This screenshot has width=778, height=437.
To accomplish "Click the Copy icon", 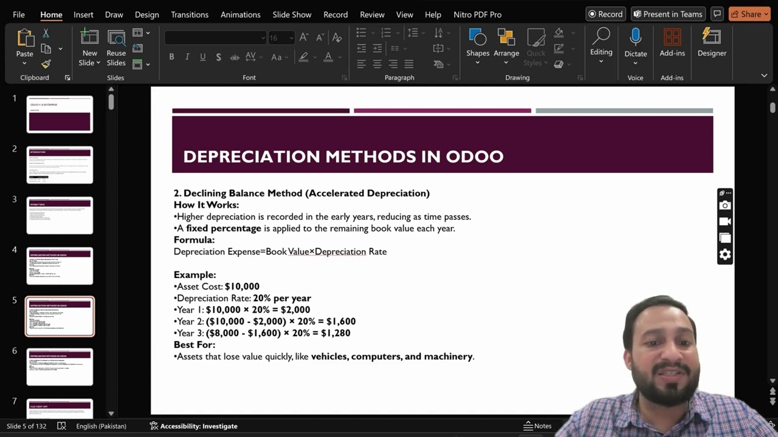I will click(x=46, y=49).
